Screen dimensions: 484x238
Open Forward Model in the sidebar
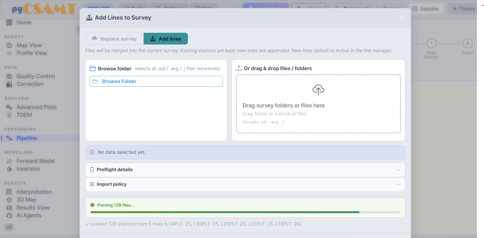tap(36, 161)
